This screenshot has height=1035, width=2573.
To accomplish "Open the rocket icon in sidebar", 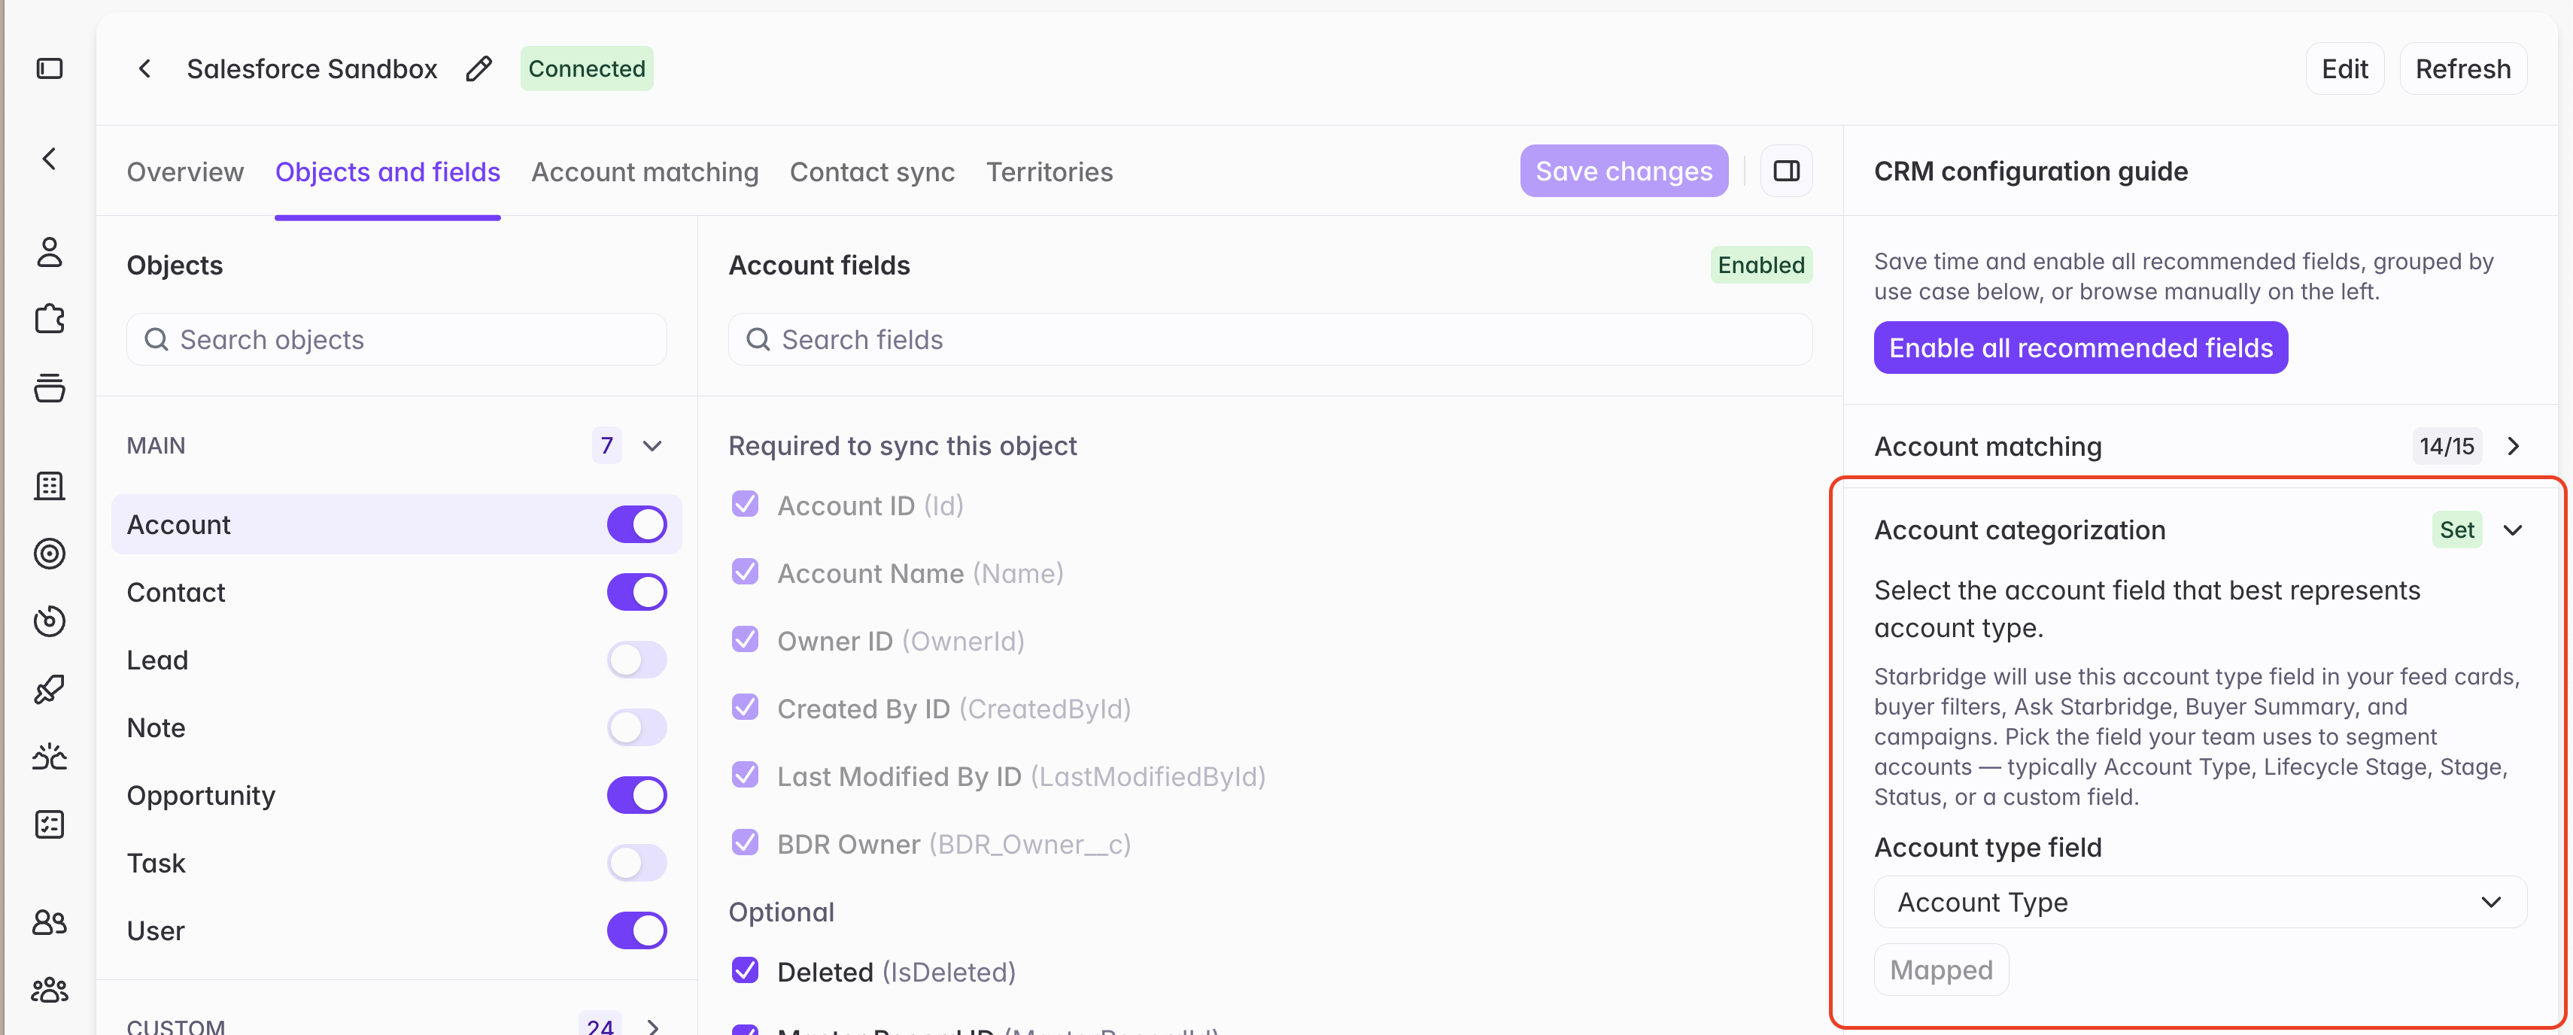I will click(50, 689).
